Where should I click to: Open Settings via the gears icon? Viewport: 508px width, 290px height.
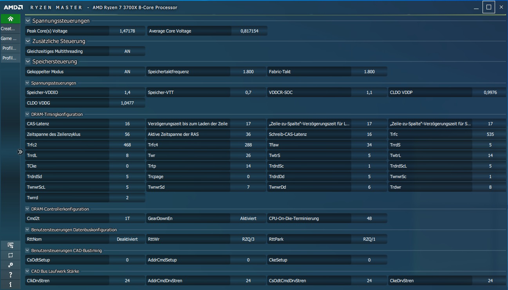tap(10, 265)
